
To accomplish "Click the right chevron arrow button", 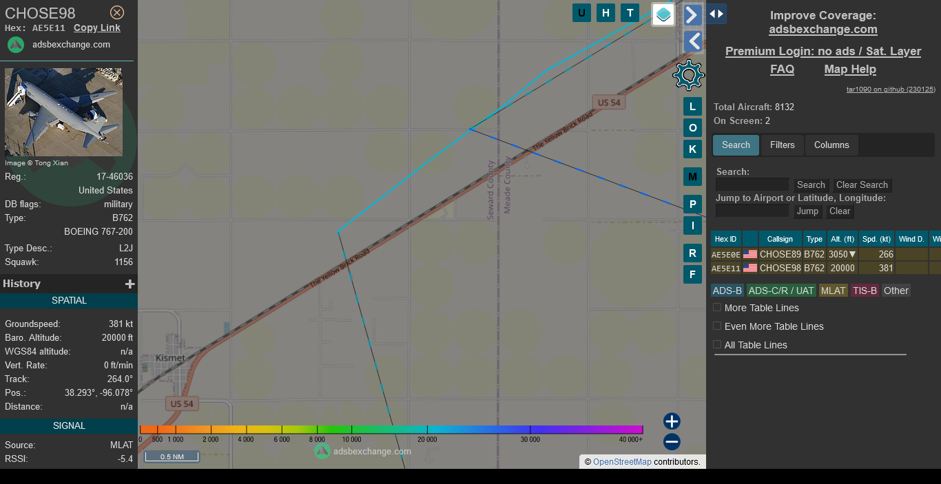I will pyautogui.click(x=693, y=14).
